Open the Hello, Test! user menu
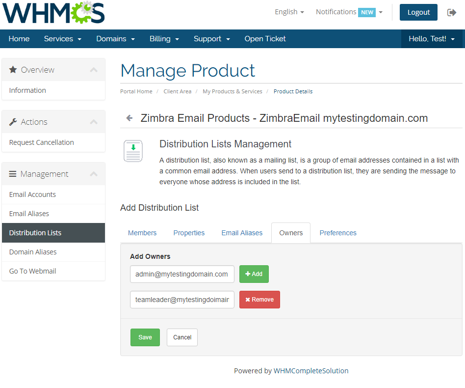 tap(432, 39)
